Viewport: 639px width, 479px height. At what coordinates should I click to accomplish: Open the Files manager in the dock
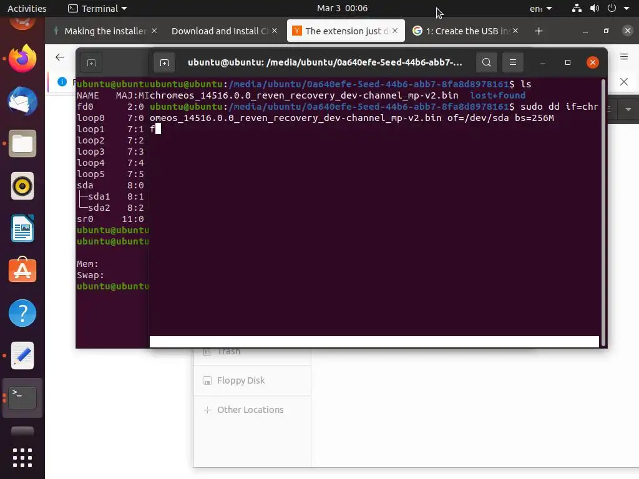pos(22,143)
